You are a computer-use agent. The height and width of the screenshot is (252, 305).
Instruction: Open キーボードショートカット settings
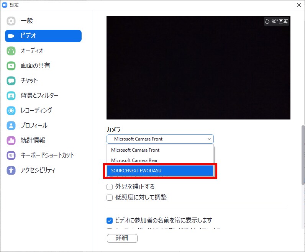tap(43, 155)
